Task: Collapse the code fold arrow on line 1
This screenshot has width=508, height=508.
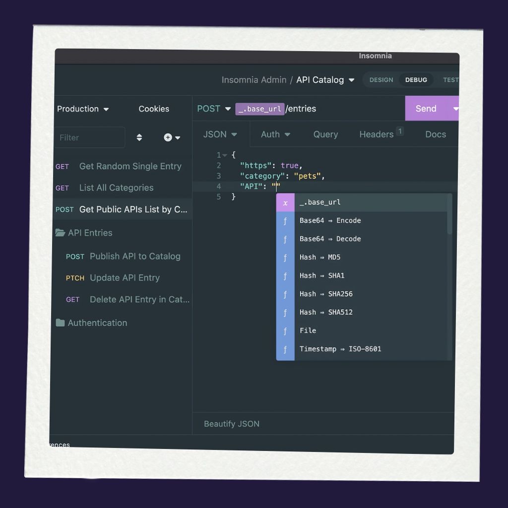Action: coord(225,155)
